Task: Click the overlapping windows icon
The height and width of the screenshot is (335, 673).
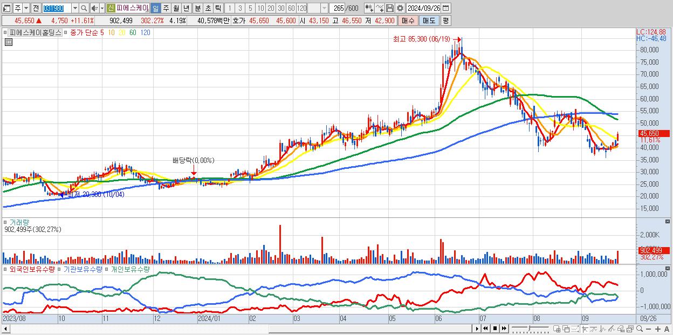Action: (566, 329)
